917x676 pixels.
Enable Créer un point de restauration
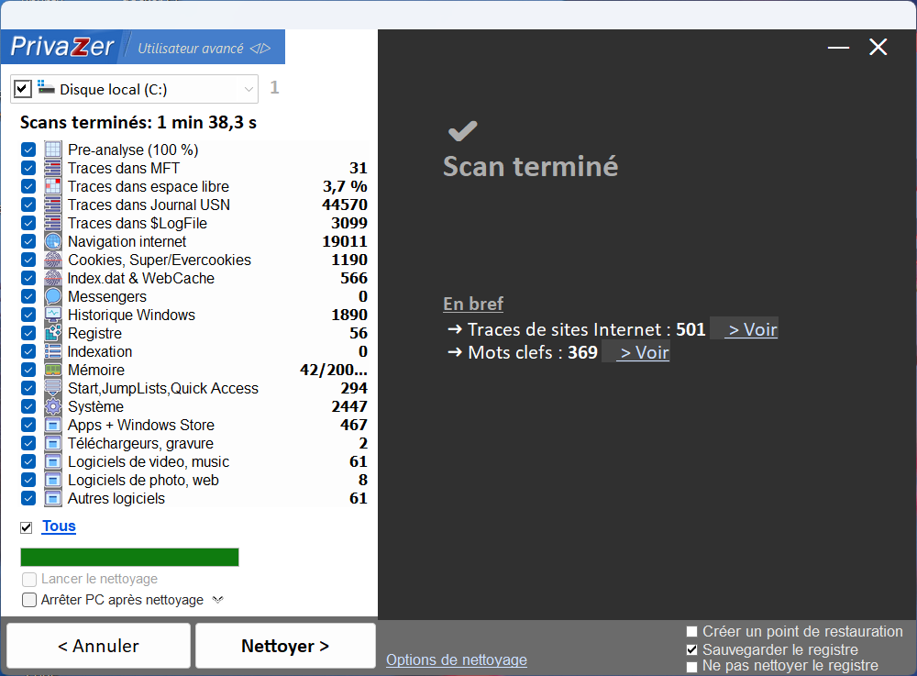coord(691,632)
